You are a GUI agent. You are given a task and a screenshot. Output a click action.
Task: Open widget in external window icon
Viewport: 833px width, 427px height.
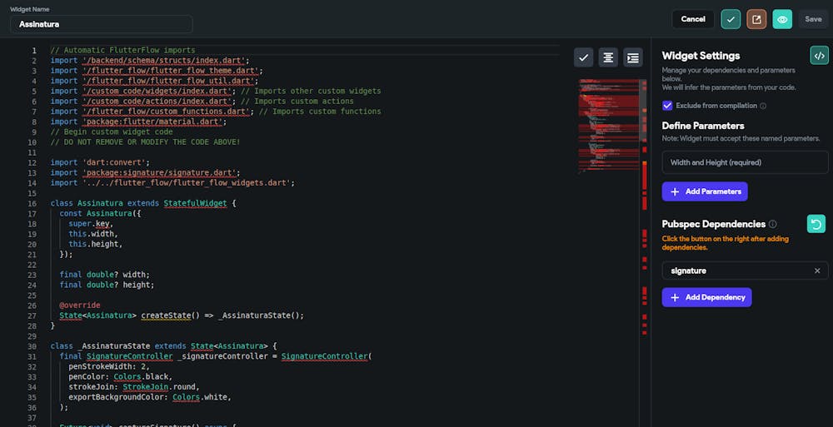point(756,19)
